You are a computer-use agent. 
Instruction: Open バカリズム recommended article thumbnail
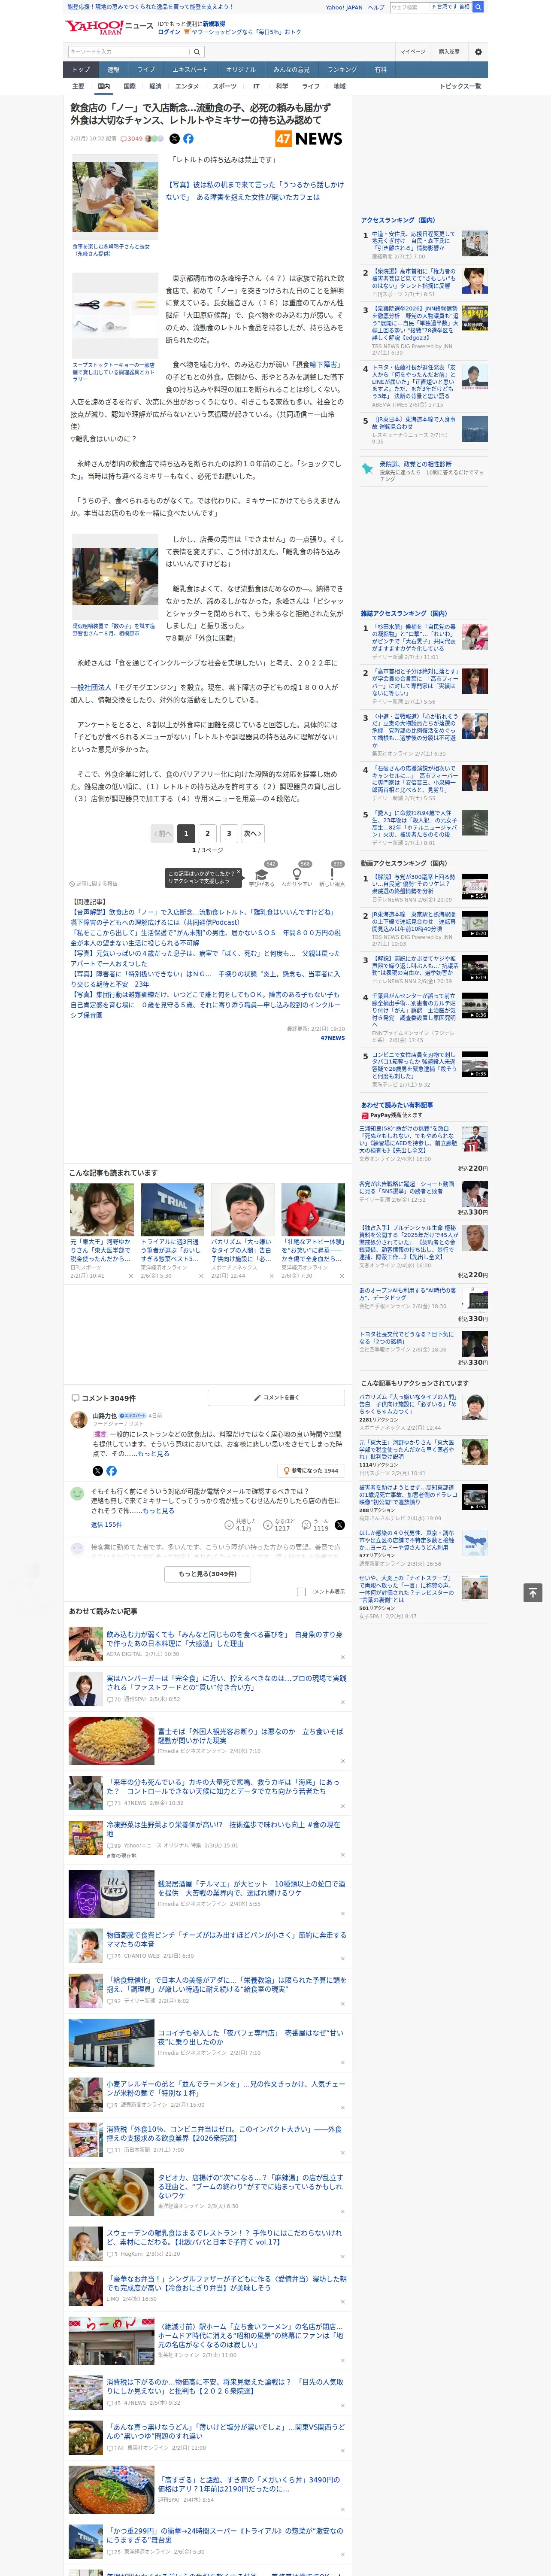click(x=243, y=1210)
